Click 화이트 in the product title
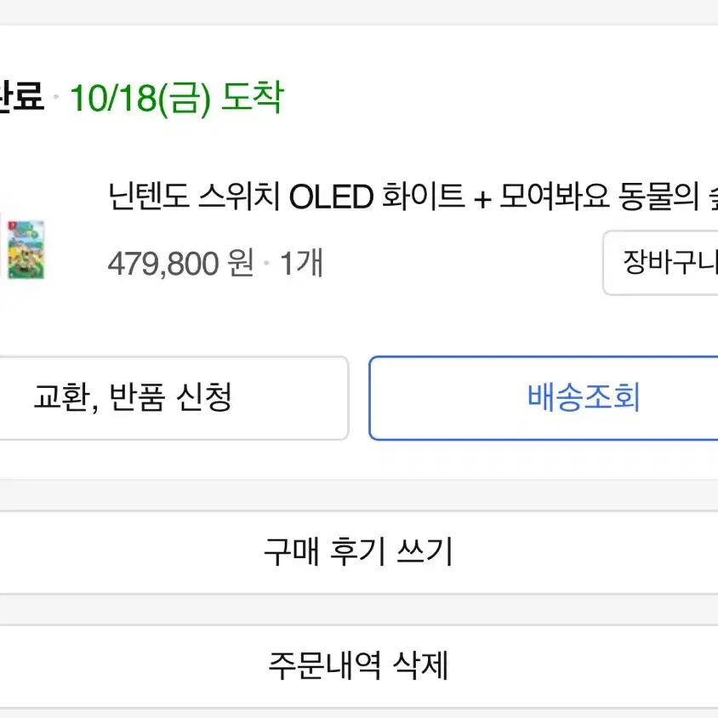Screen dimensions: 718x718 click(423, 196)
